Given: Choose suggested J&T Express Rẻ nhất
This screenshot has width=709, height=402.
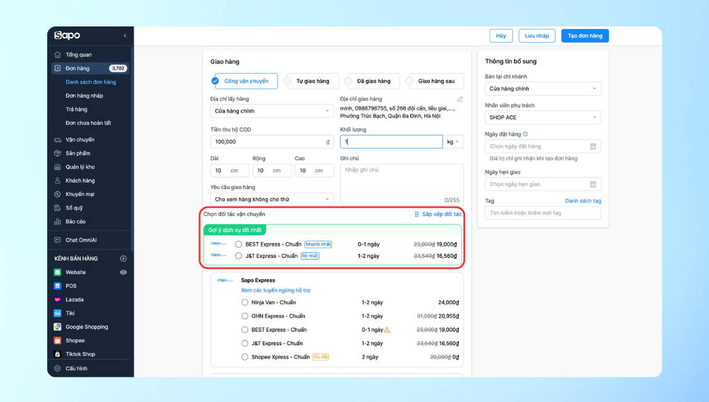Looking at the screenshot, I should (x=238, y=256).
